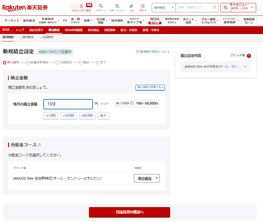Open the 再投資型 distribution dropdown
This screenshot has width=263, height=222.
[147, 178]
